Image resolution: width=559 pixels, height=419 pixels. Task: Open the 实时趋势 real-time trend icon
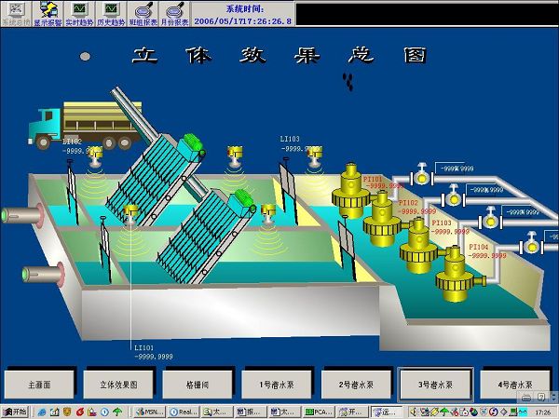pyautogui.click(x=78, y=13)
